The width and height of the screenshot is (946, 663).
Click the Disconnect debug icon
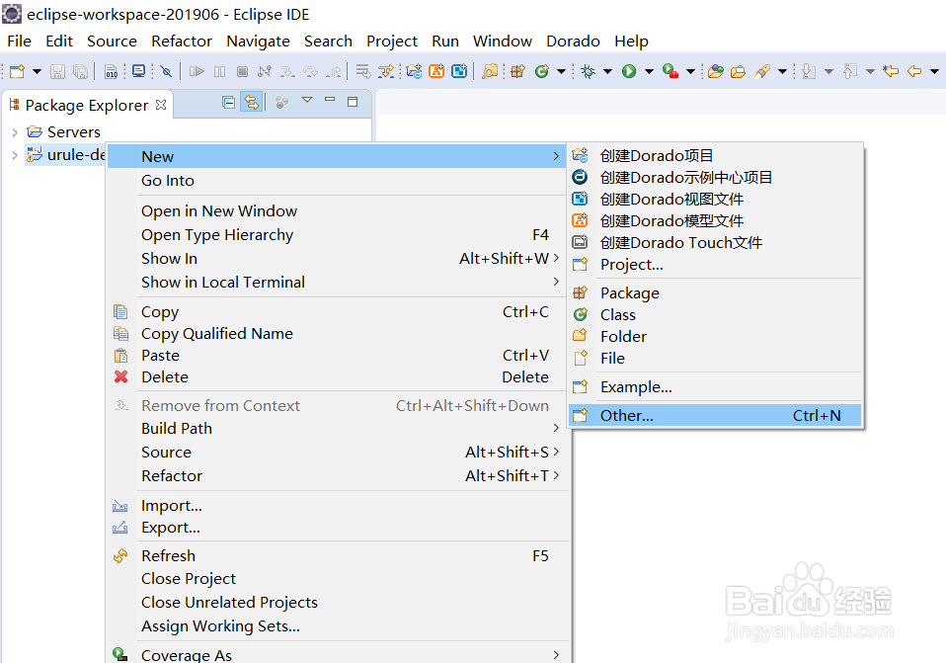tap(265, 71)
